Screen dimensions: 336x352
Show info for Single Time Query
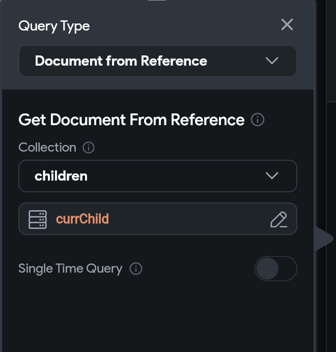tap(136, 269)
